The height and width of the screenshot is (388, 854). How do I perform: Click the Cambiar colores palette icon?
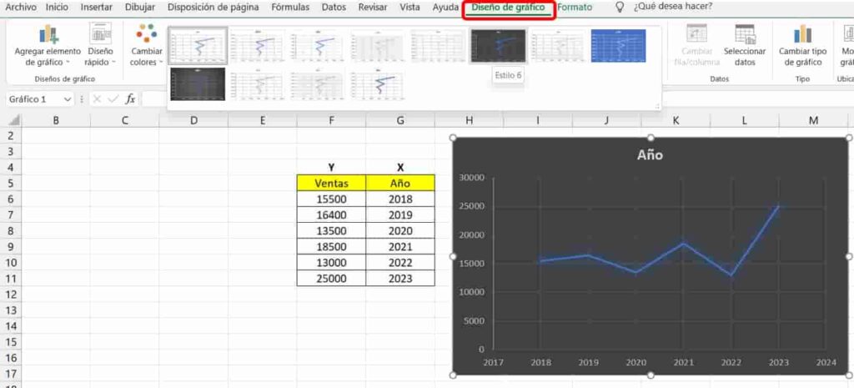pos(147,33)
